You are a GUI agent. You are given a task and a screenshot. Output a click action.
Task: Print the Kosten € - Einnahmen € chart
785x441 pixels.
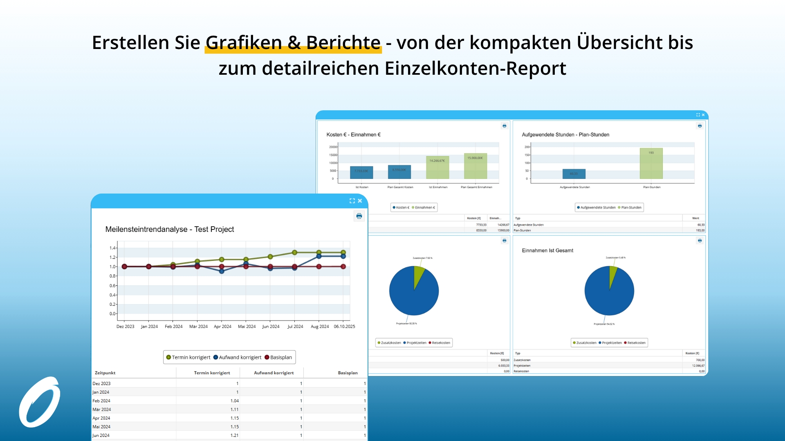pos(504,126)
